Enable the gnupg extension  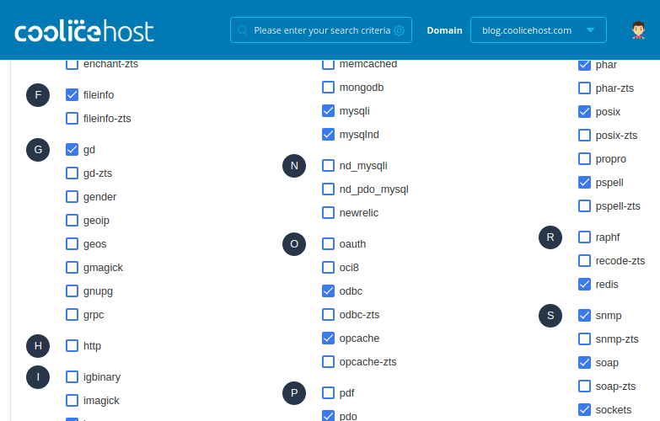pos(72,291)
